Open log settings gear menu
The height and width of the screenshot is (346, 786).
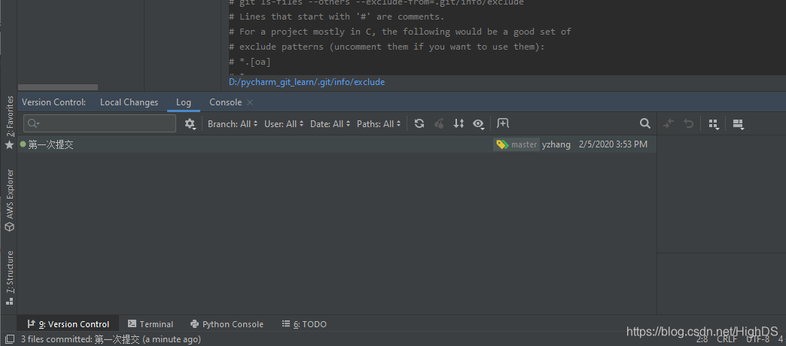190,123
